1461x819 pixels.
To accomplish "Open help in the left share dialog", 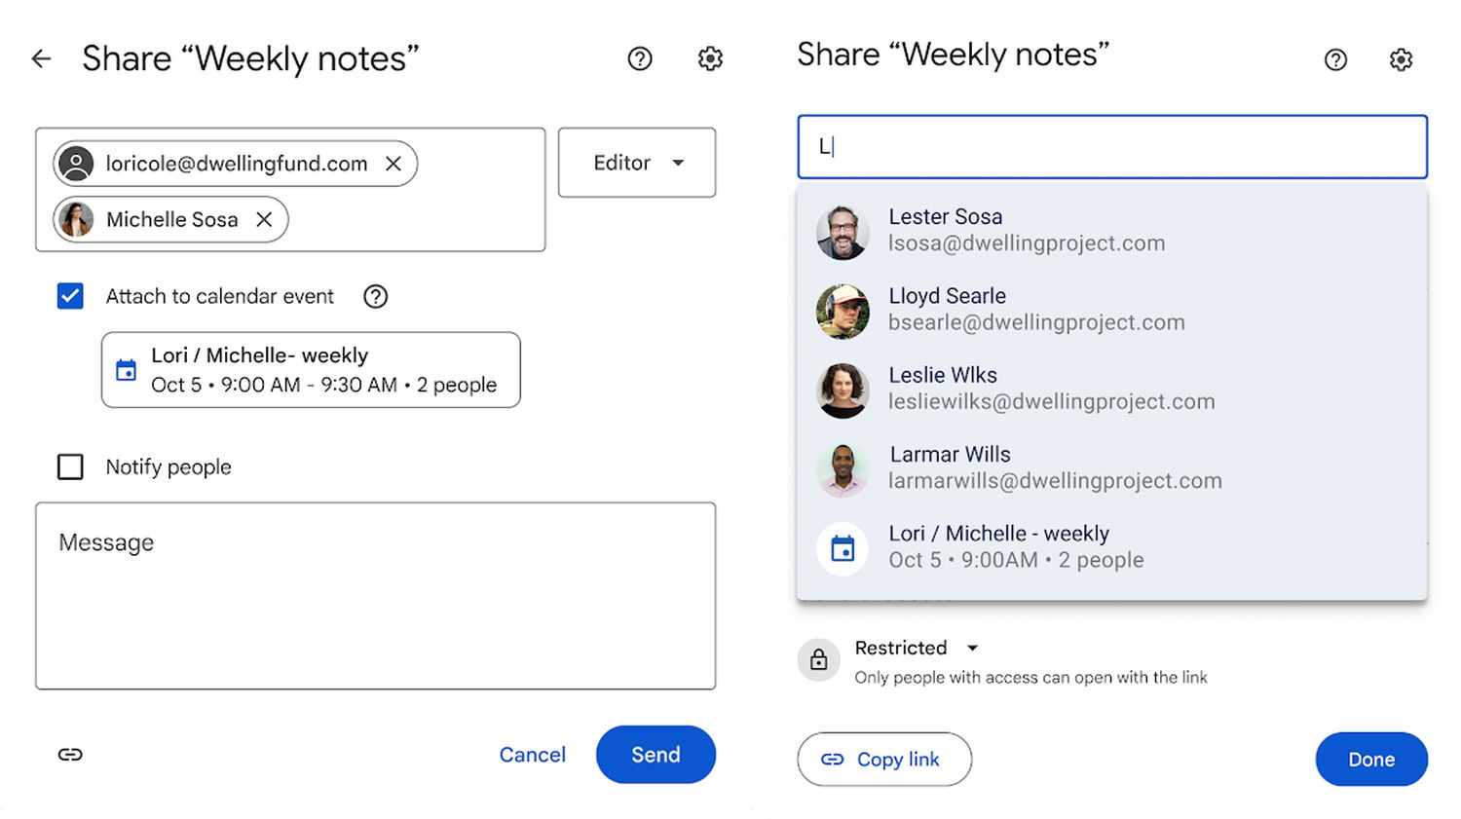I will tap(640, 59).
